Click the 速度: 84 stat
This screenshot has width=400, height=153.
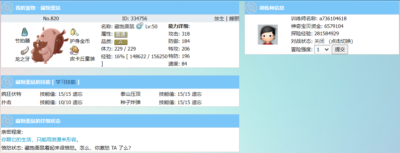178,64
